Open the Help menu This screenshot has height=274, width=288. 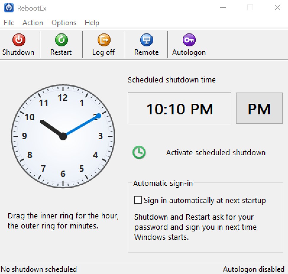pos(92,23)
